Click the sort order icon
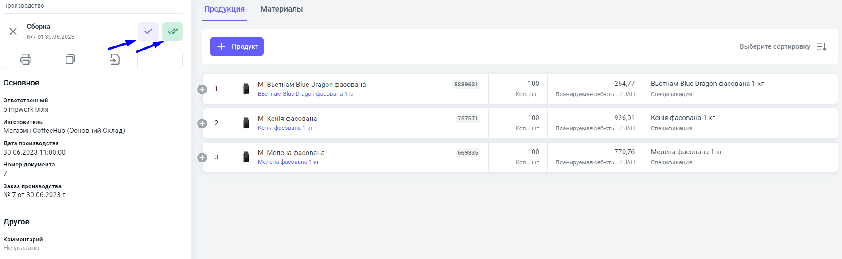The width and height of the screenshot is (842, 259). [821, 46]
